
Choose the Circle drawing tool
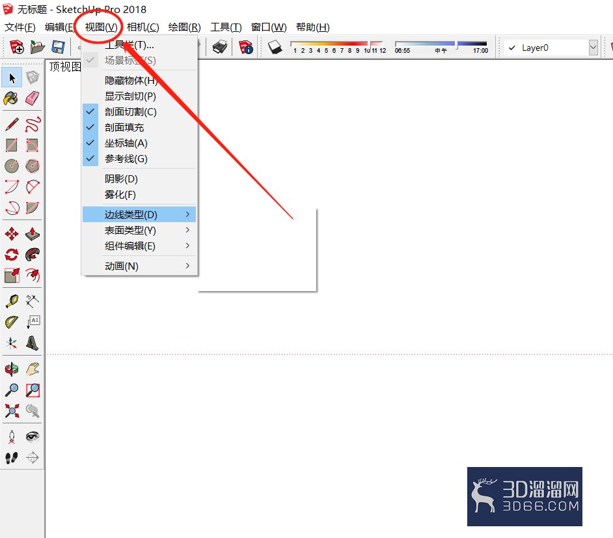point(12,166)
